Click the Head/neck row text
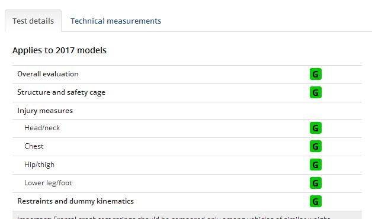This screenshot has height=219, width=372. [x=42, y=128]
